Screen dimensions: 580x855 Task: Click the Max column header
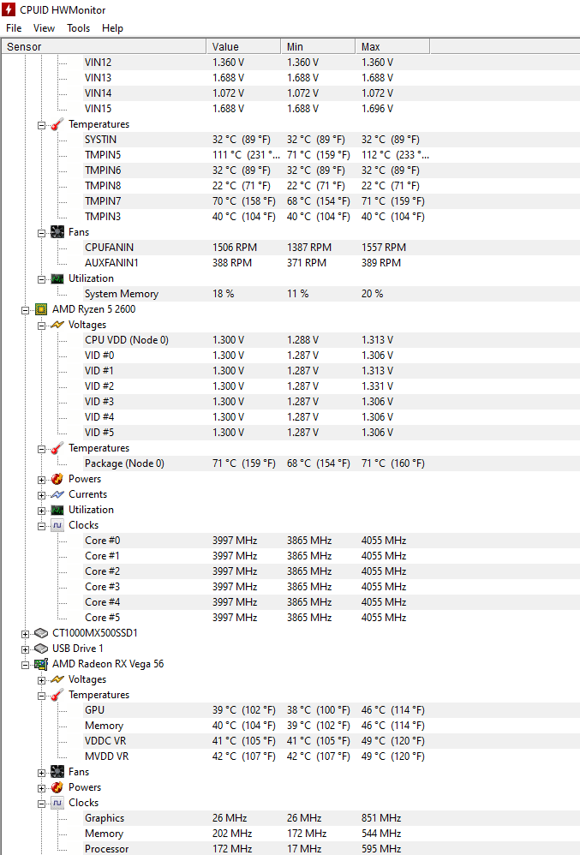(392, 47)
